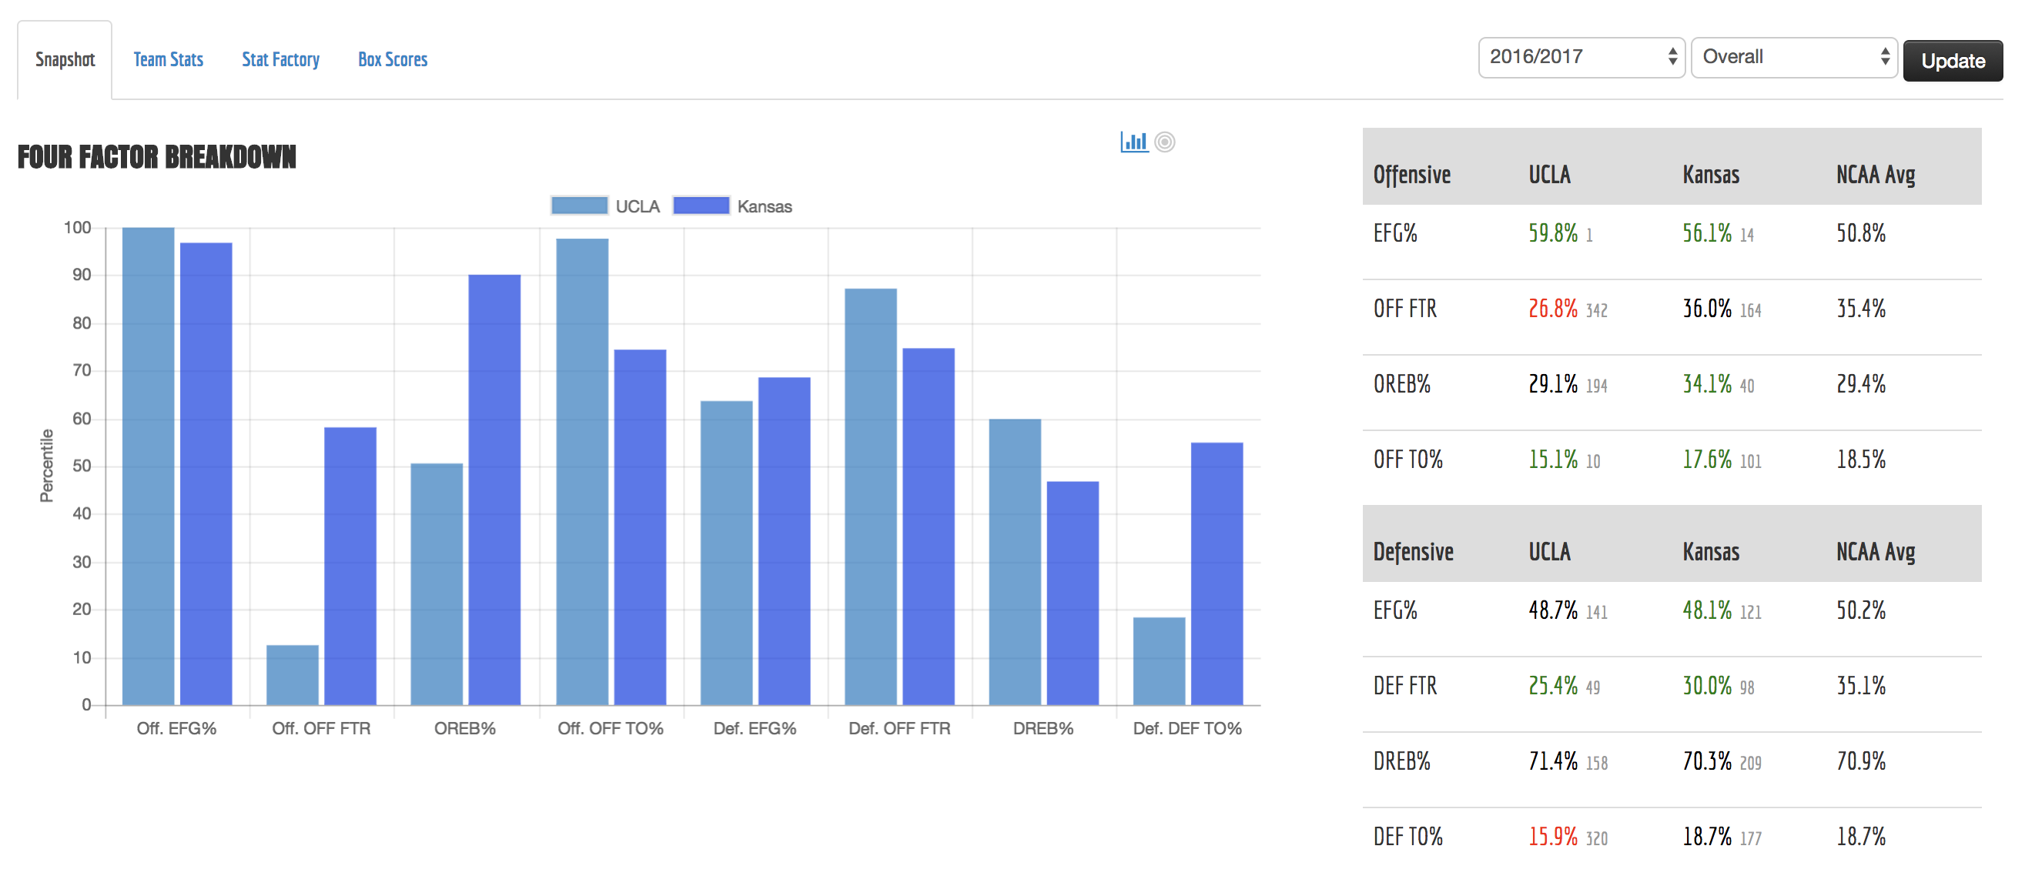Click UCLA defensive EFG% value 48.7%
The image size is (2025, 896).
click(x=1552, y=610)
